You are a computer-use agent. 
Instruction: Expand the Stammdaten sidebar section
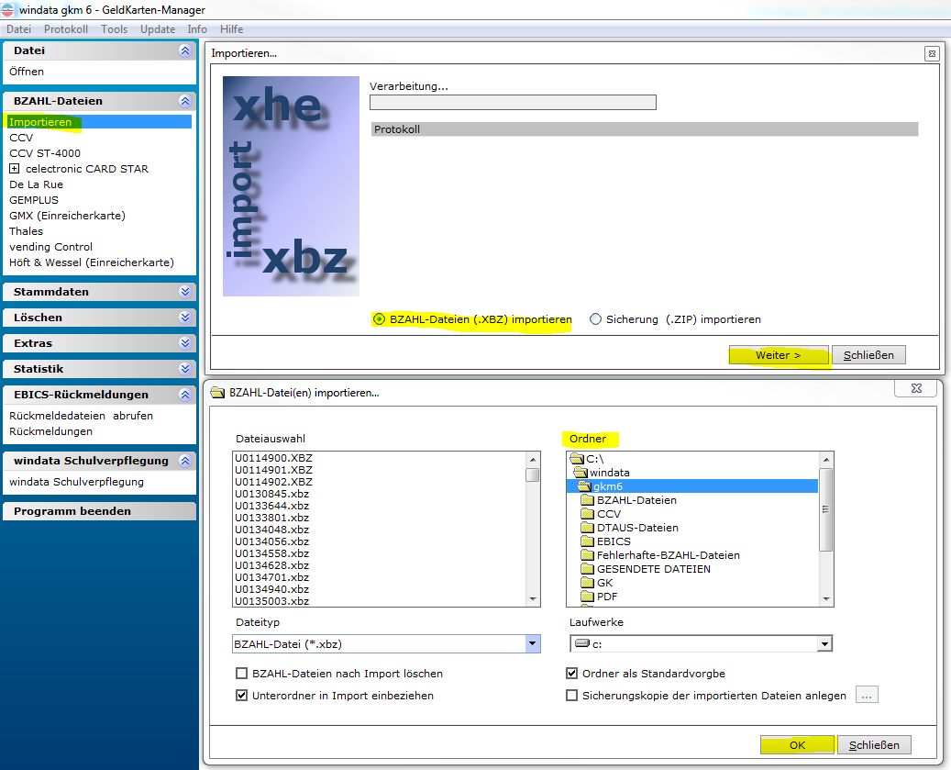pos(185,292)
